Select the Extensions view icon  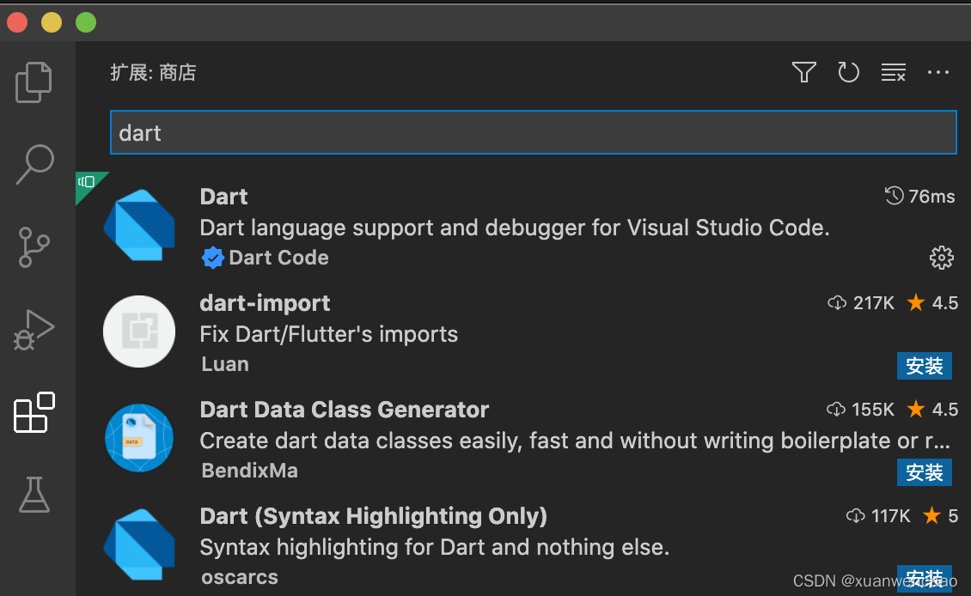pyautogui.click(x=34, y=413)
